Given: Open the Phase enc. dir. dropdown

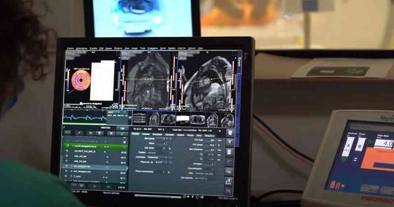Looking at the screenshot, I should pyautogui.click(x=162, y=162).
